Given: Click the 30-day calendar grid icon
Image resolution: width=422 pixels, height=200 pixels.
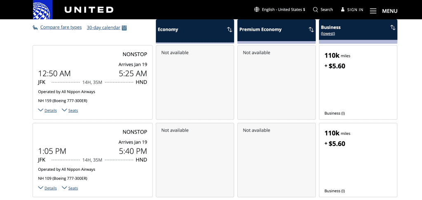Looking at the screenshot, I should 124,28.
